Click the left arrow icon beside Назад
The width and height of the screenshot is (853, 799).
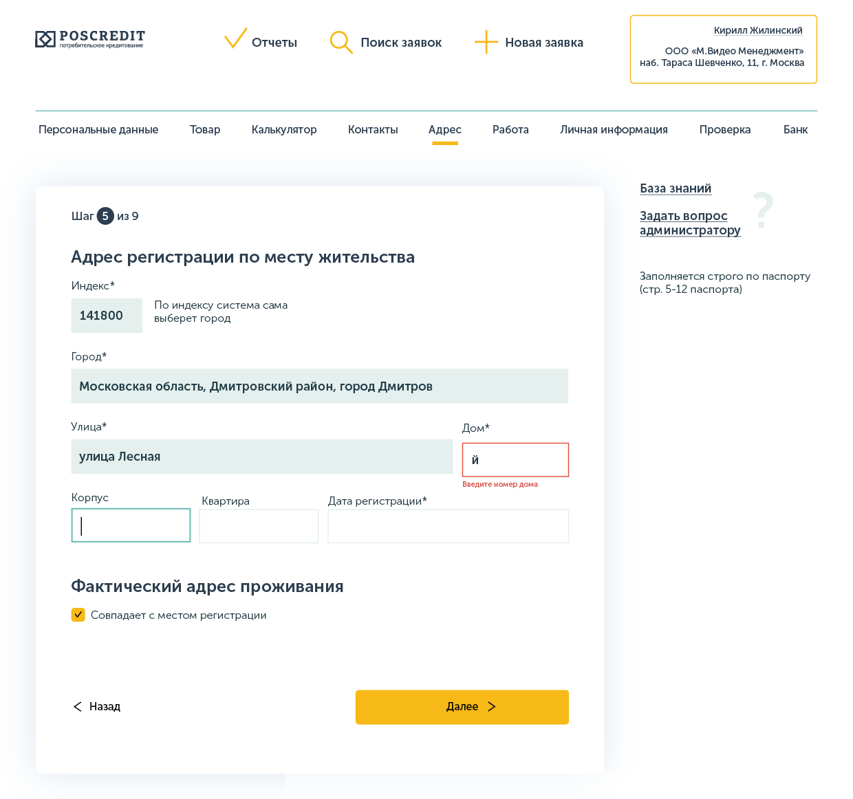point(77,707)
